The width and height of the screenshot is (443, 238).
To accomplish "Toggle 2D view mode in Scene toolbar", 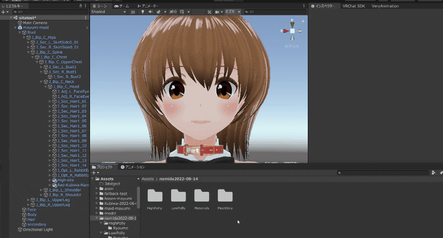I will [132, 12].
